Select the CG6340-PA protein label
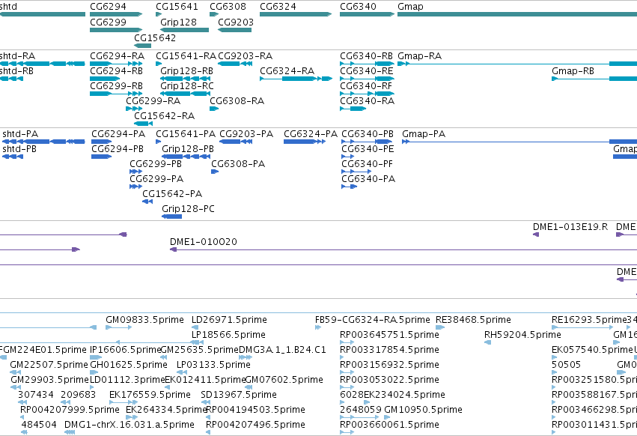The width and height of the screenshot is (637, 436). click(368, 179)
